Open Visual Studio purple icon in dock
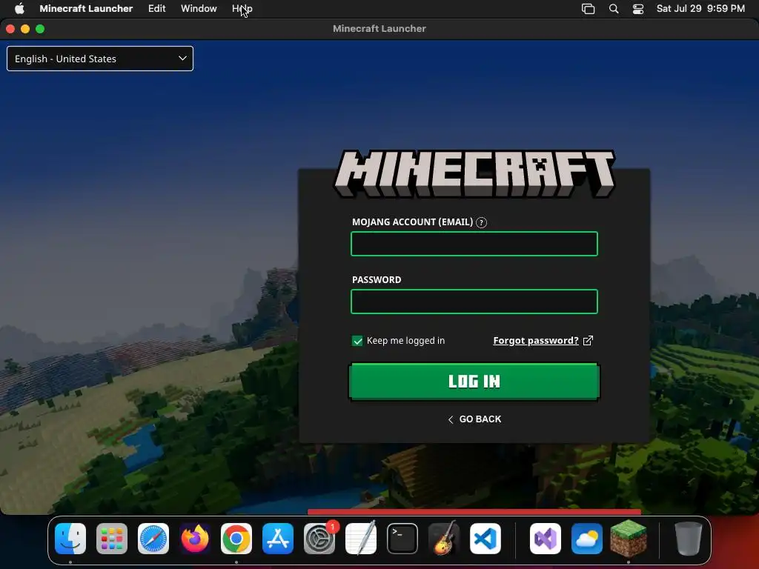The height and width of the screenshot is (569, 759). 546,539
